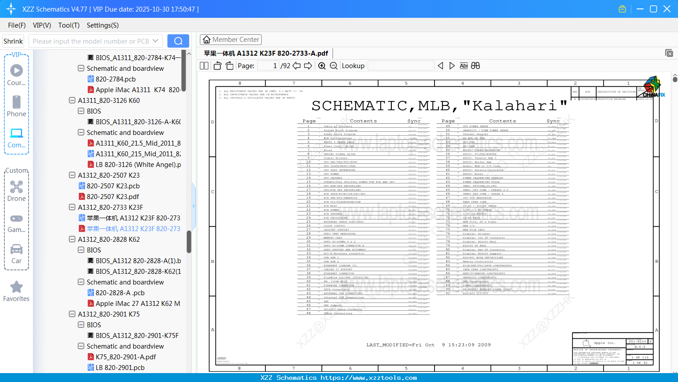Select the A1312 K23F 820-2733-A.pdf tab
678x382 pixels.
tap(266, 53)
